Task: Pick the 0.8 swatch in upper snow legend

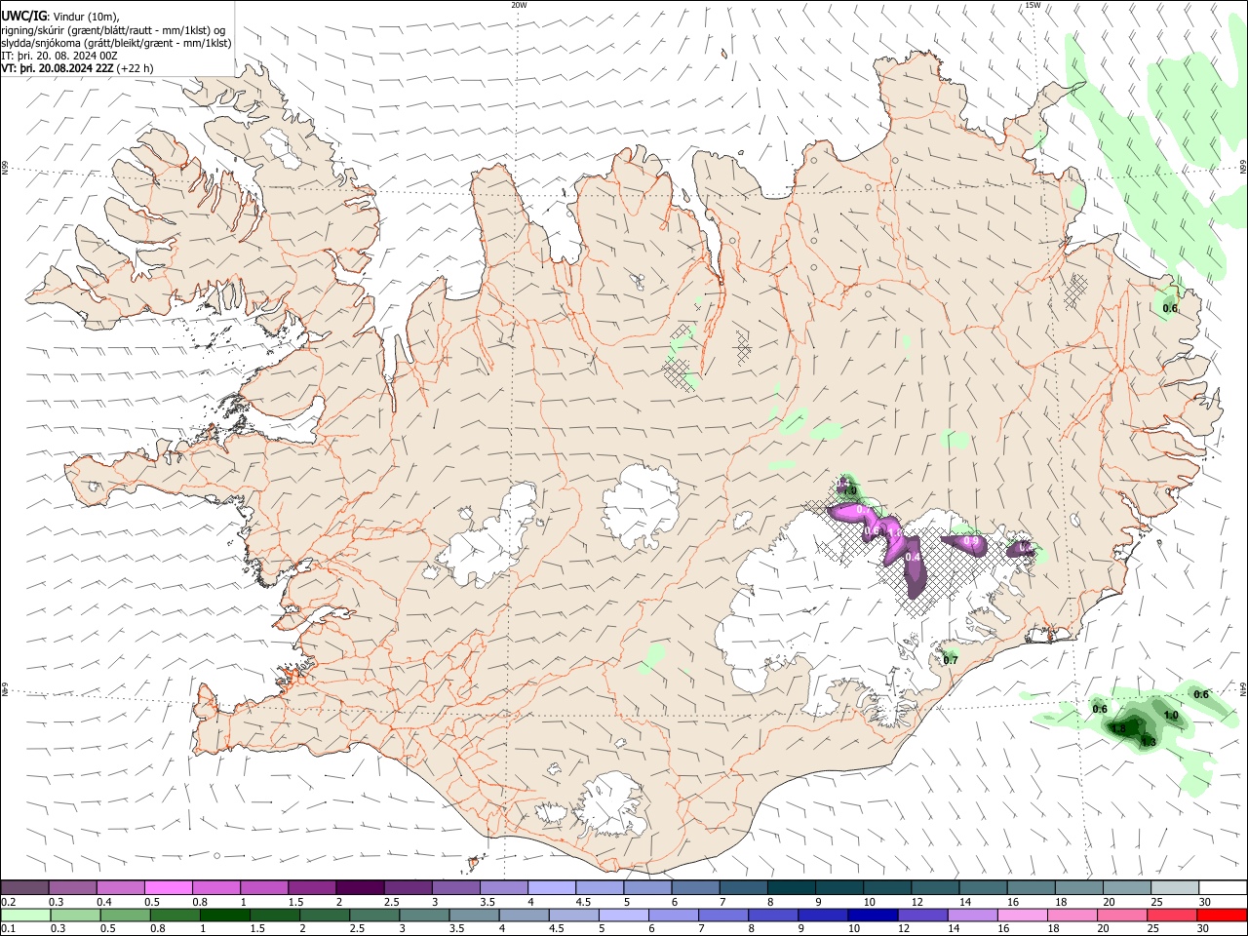Action: pyautogui.click(x=215, y=887)
